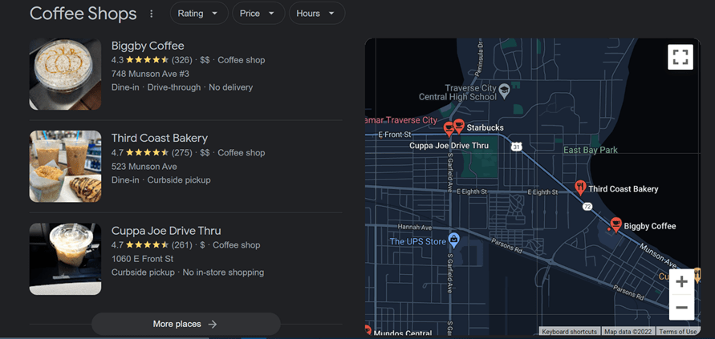Click the Third Coast Bakery star rating
The height and width of the screenshot is (339, 715).
[x=148, y=152]
